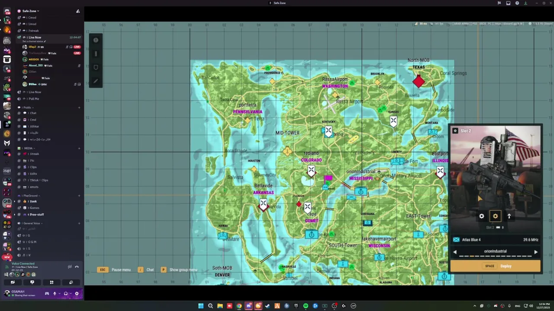
Task: Open Spotify from the taskbar
Action: click(306, 306)
